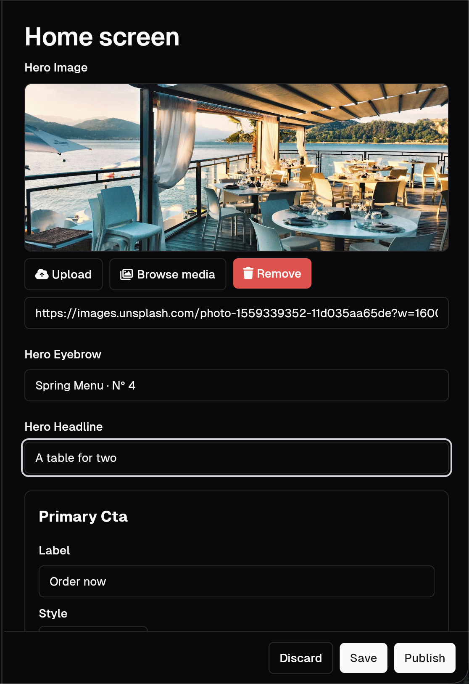The width and height of the screenshot is (469, 684).
Task: Remove the current hero image
Action: (272, 273)
